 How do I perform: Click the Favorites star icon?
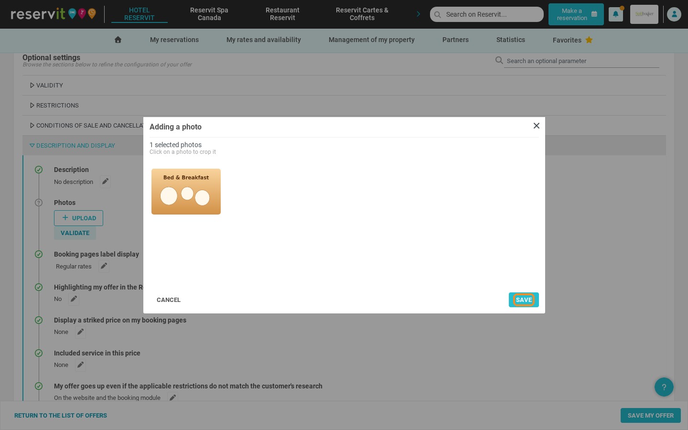[589, 40]
